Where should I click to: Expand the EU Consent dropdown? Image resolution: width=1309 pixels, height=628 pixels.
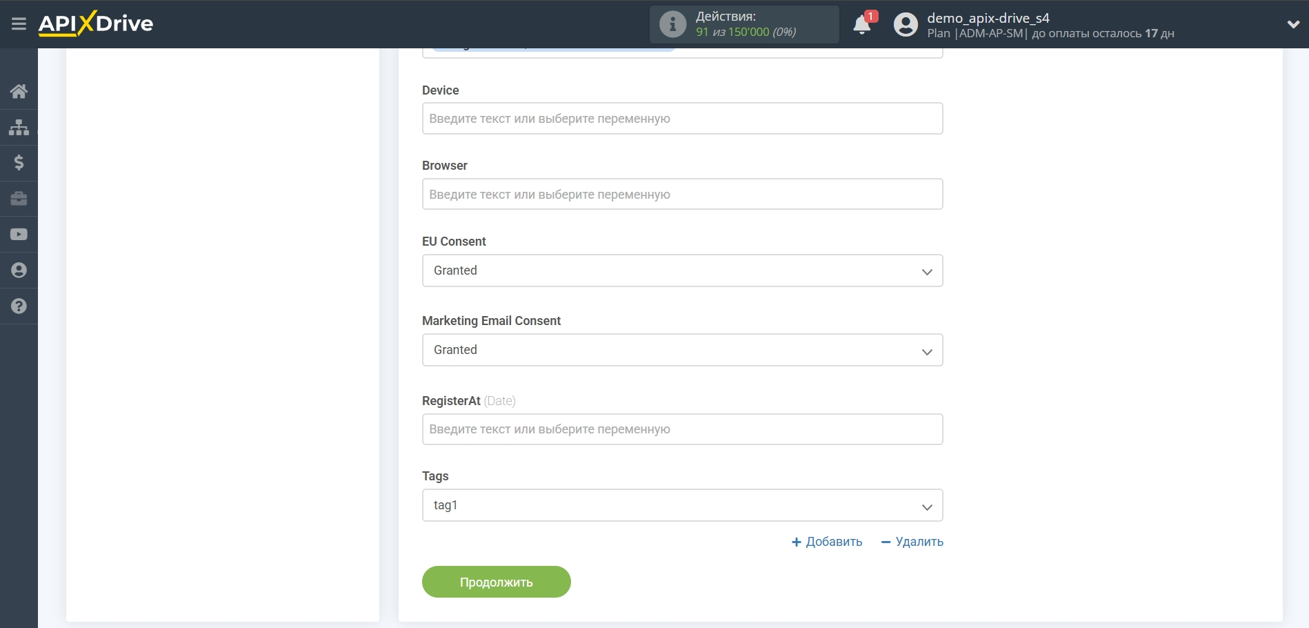682,271
